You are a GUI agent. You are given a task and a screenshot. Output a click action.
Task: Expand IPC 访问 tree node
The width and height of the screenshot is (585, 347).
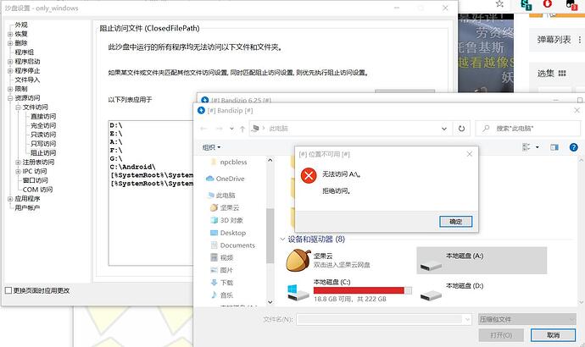pyautogui.click(x=18, y=171)
